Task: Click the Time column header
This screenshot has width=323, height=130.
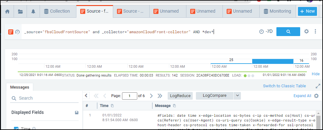Action: [x=104, y=106]
